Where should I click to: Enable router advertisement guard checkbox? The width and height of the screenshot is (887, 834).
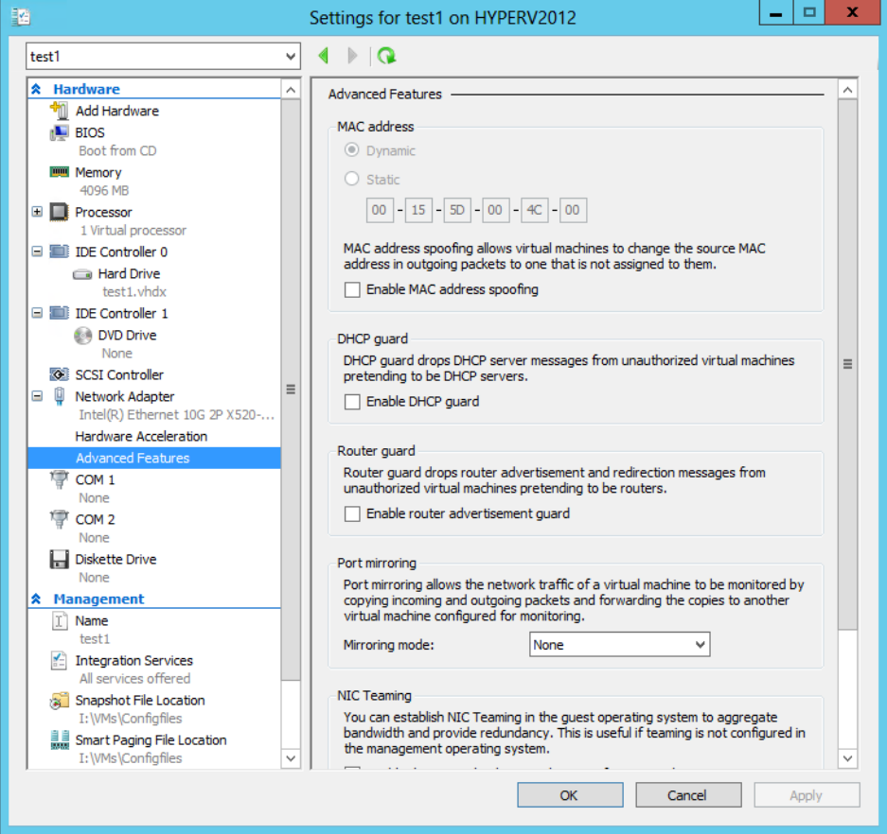tap(352, 514)
